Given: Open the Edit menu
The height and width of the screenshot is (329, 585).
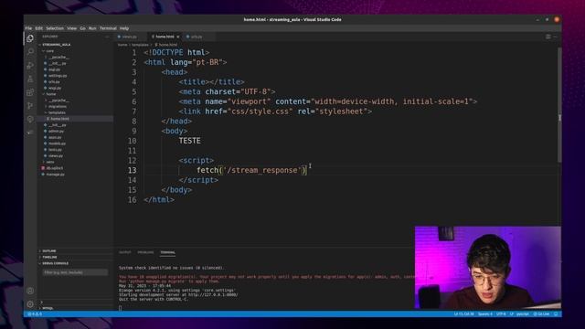Looking at the screenshot, I should point(38,28).
